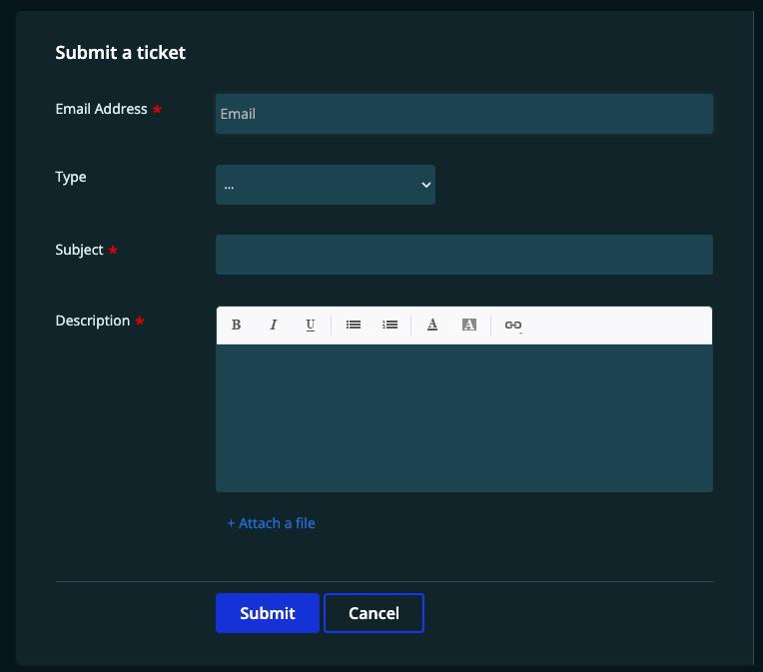Image resolution: width=763 pixels, height=672 pixels.
Task: Insert bulleted list in description
Action: tap(354, 325)
